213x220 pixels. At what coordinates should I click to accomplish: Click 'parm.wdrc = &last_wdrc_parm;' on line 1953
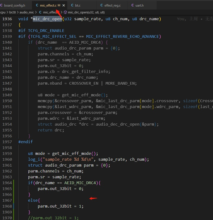(71, 119)
